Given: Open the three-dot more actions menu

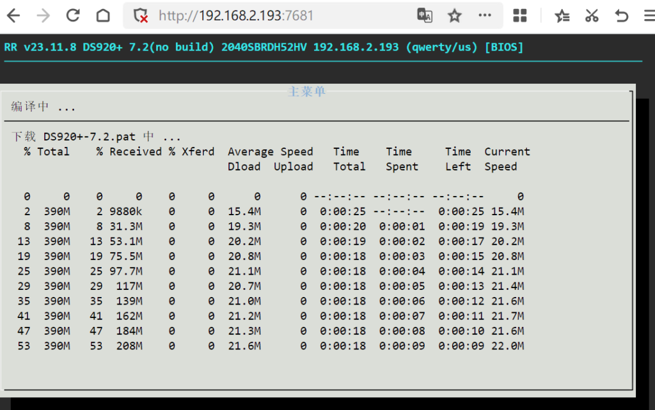Looking at the screenshot, I should [x=485, y=16].
